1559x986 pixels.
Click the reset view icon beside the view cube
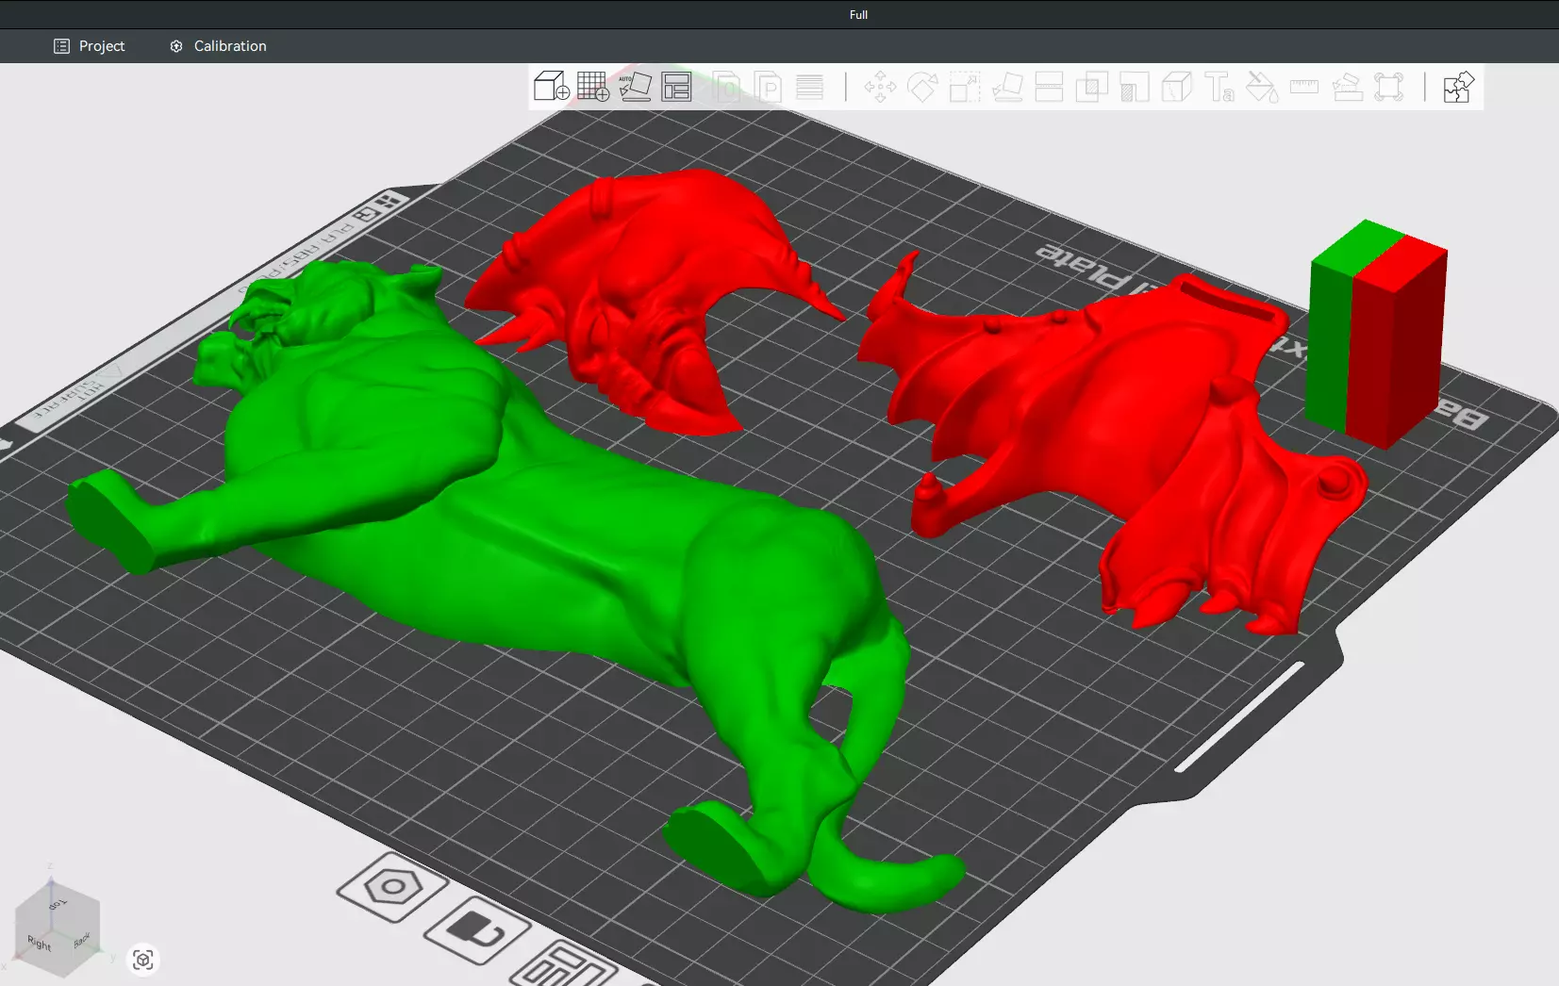(x=143, y=960)
